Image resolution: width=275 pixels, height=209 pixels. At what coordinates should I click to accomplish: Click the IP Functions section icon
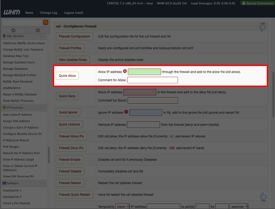click(4, 107)
